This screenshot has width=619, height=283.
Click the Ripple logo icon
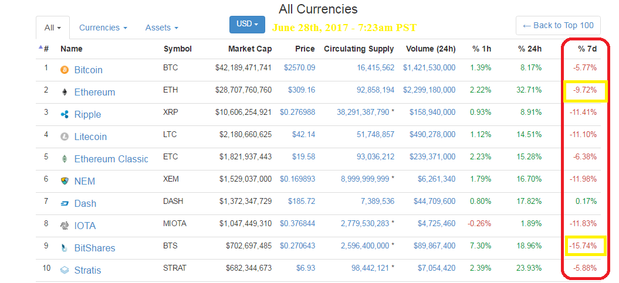pyautogui.click(x=65, y=114)
